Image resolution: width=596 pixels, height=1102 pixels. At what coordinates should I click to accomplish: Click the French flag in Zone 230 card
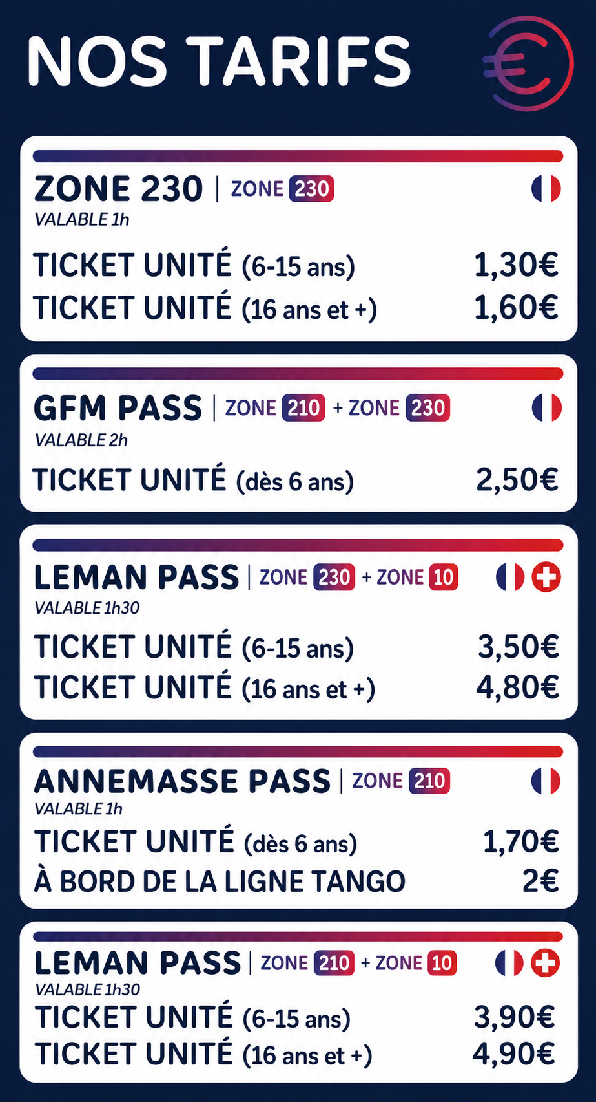[x=546, y=189]
